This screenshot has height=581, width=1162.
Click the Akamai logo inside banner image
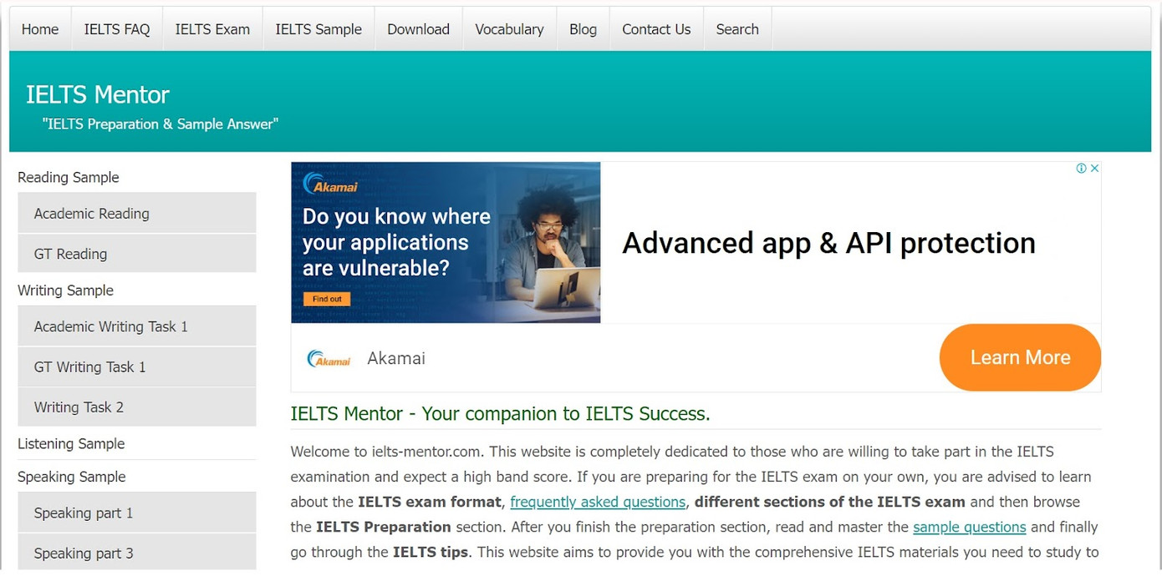coord(330,184)
